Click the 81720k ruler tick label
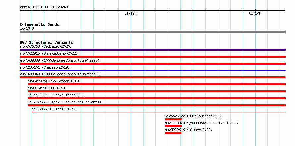This screenshot has width=295, height=146. pyautogui.click(x=255, y=14)
